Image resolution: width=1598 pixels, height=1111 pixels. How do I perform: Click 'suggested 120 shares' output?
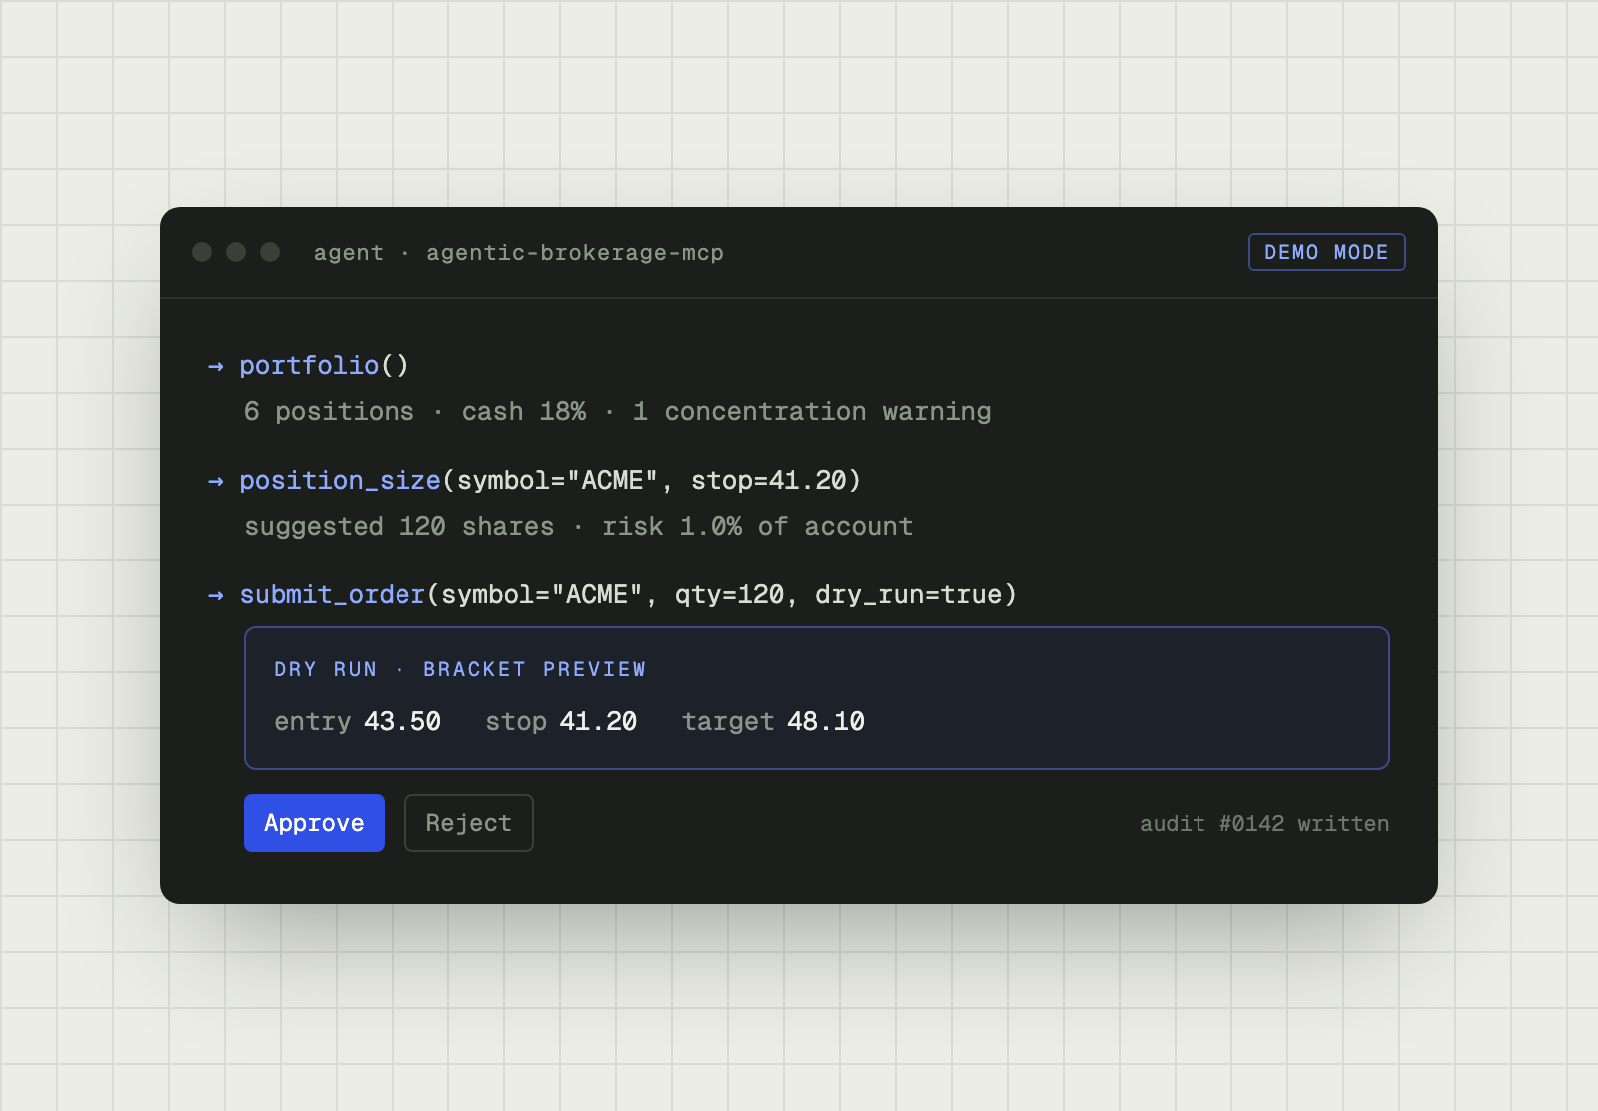pyautogui.click(x=399, y=527)
